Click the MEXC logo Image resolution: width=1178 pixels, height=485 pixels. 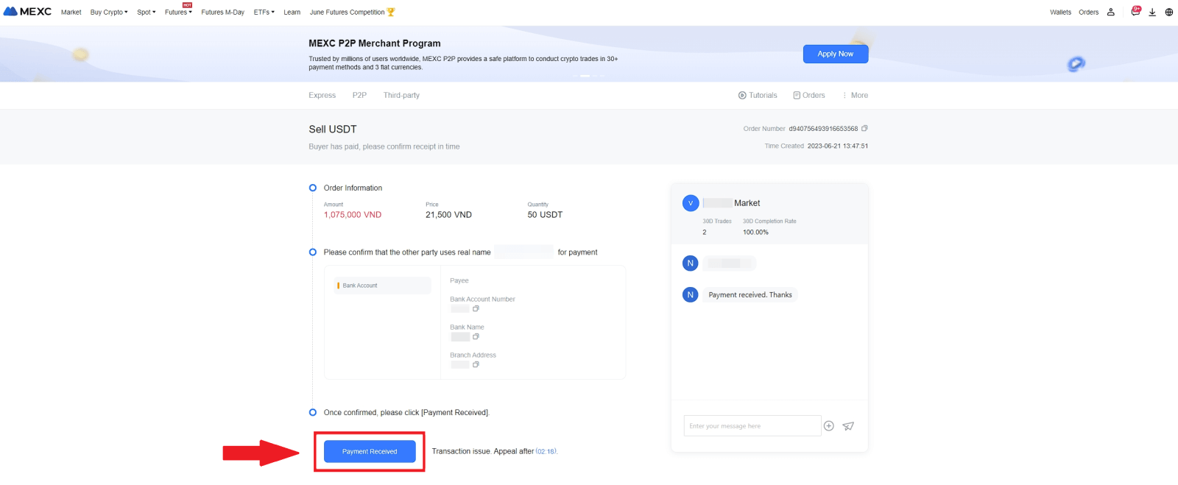(27, 12)
